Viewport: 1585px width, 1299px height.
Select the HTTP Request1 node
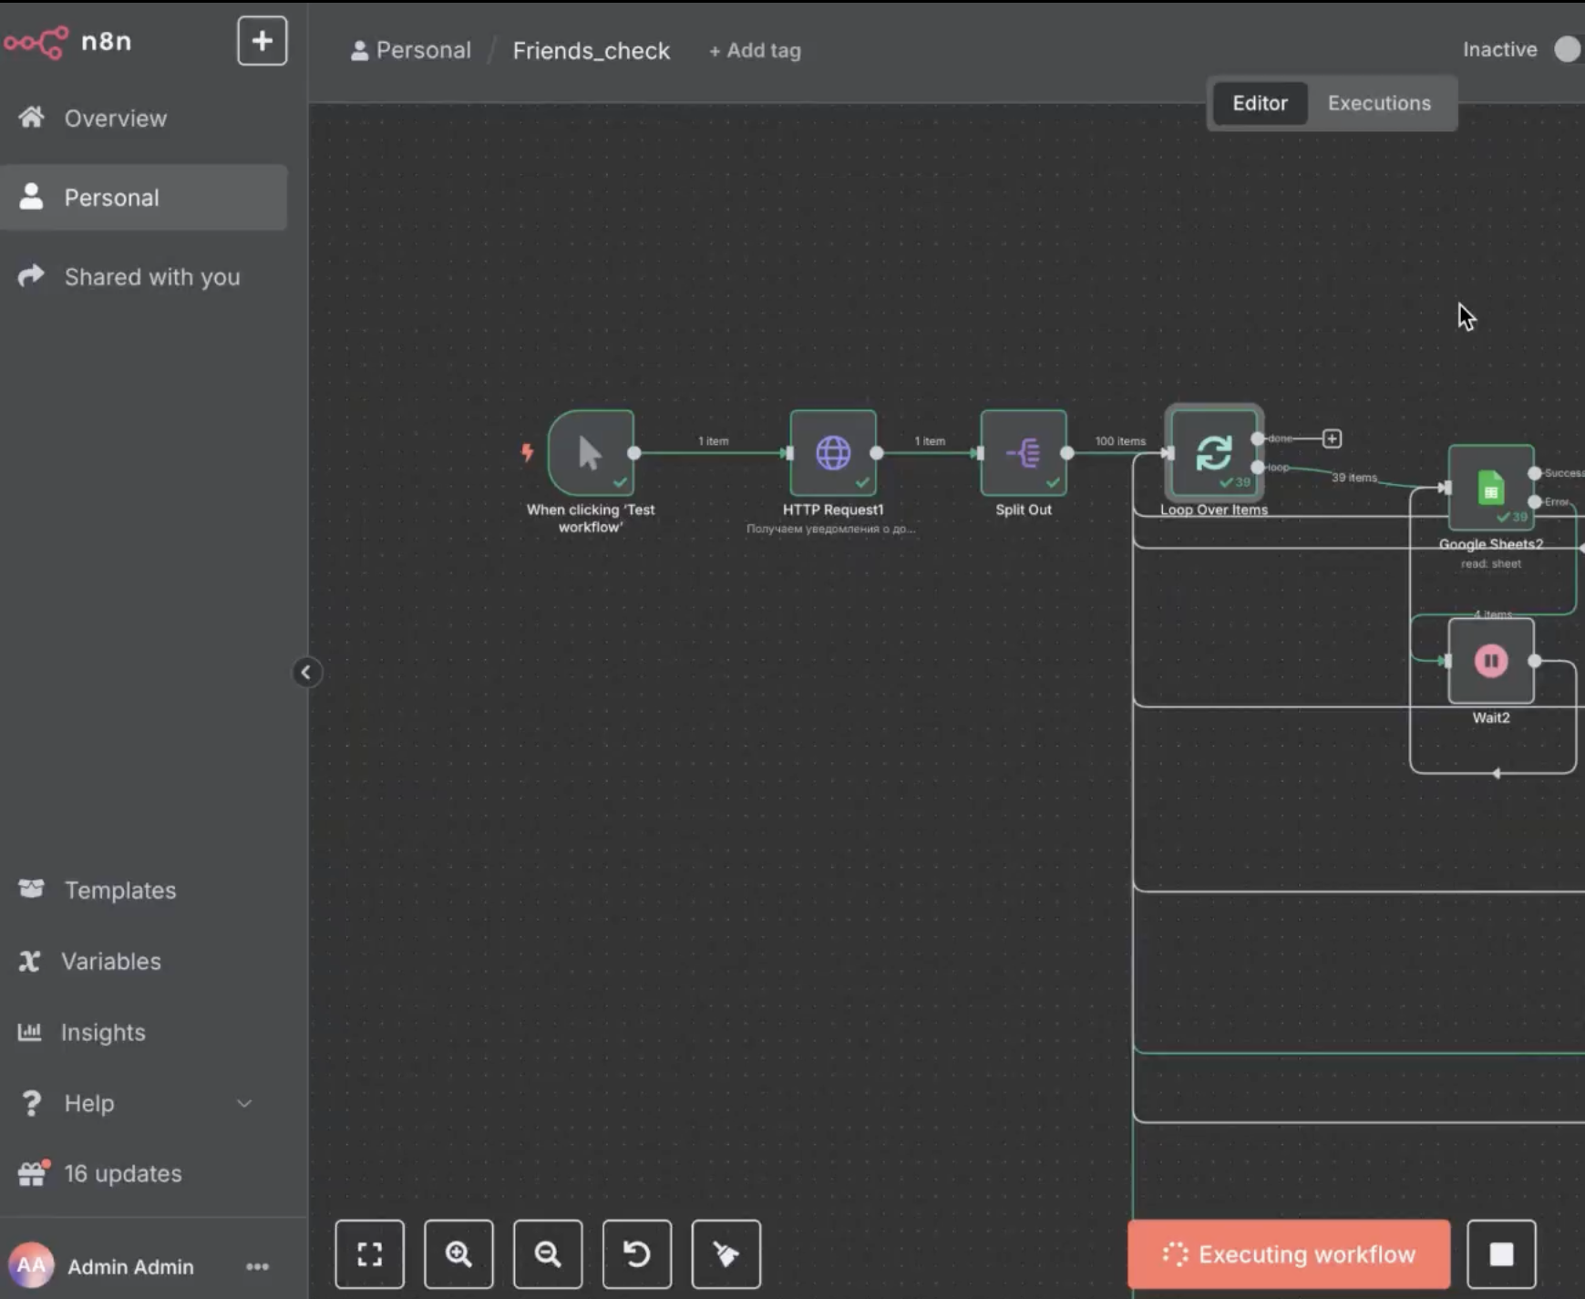833,453
